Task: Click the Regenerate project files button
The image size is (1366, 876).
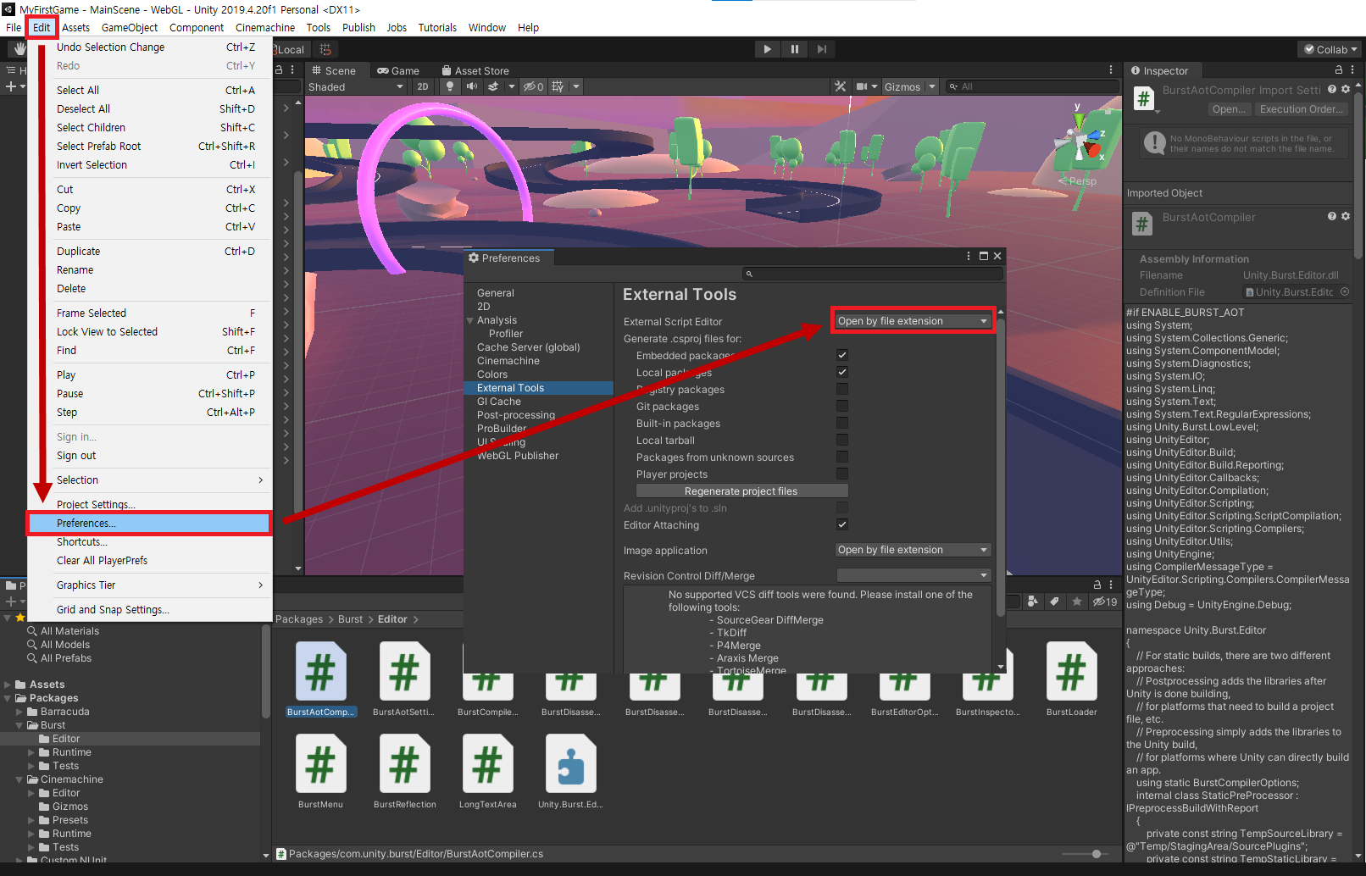Action: [x=741, y=491]
